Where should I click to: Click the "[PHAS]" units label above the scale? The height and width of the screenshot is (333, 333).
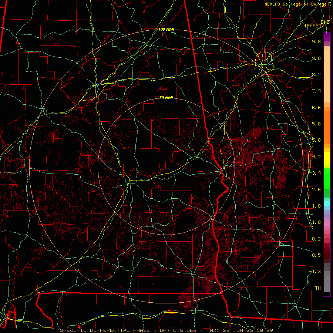coord(313,26)
